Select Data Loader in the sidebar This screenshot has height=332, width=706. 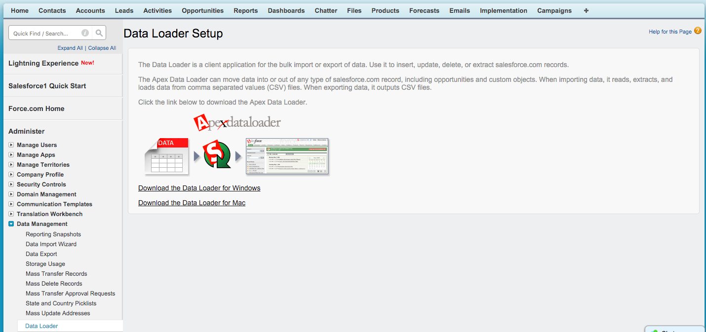pyautogui.click(x=41, y=326)
